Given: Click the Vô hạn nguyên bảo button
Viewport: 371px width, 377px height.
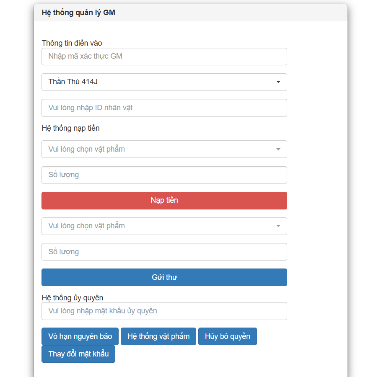Looking at the screenshot, I should click(80, 336).
